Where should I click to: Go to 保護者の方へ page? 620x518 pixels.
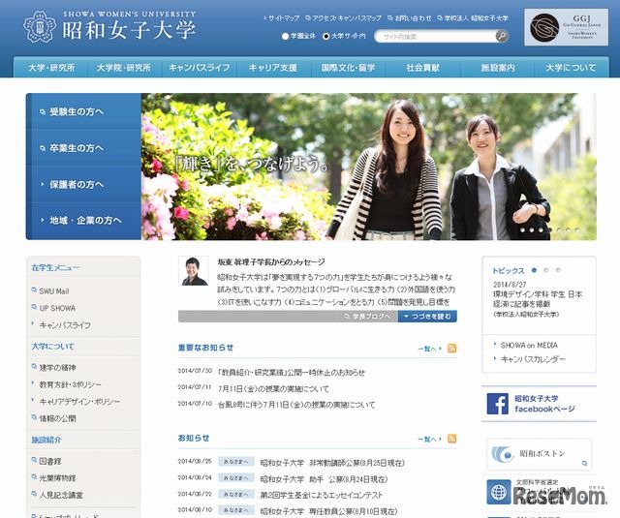pyautogui.click(x=84, y=184)
